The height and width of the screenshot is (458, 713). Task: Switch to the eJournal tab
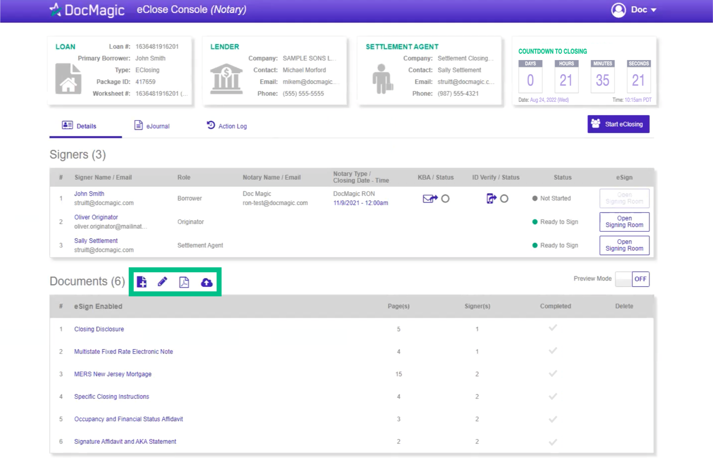coord(152,126)
